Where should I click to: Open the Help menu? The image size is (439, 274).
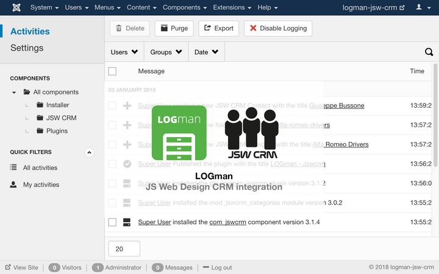tap(268, 7)
